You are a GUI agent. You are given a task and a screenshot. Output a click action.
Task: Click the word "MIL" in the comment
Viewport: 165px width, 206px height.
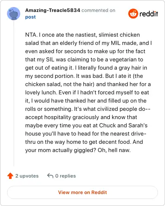115,43
